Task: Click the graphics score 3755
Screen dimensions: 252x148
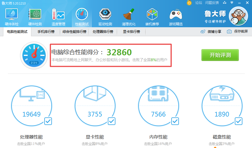Action: (95, 114)
